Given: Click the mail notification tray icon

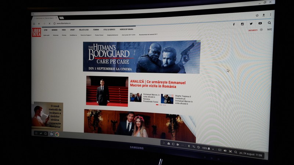Looking at the screenshot, I should (x=169, y=143).
